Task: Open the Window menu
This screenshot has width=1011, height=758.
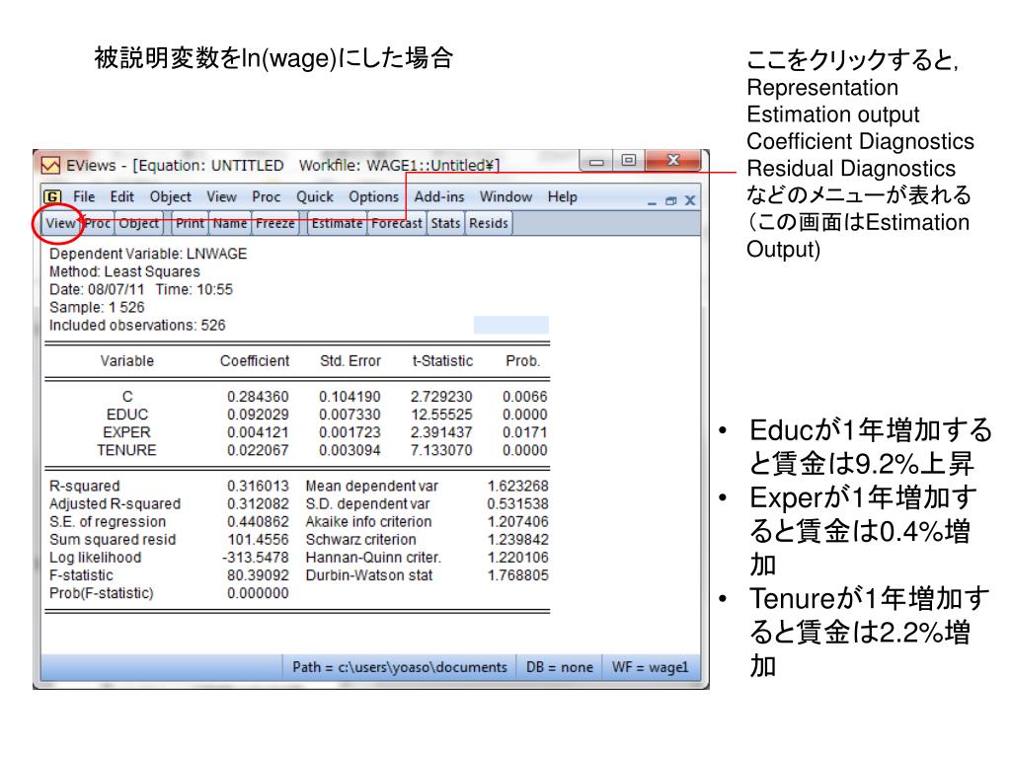Action: point(505,196)
